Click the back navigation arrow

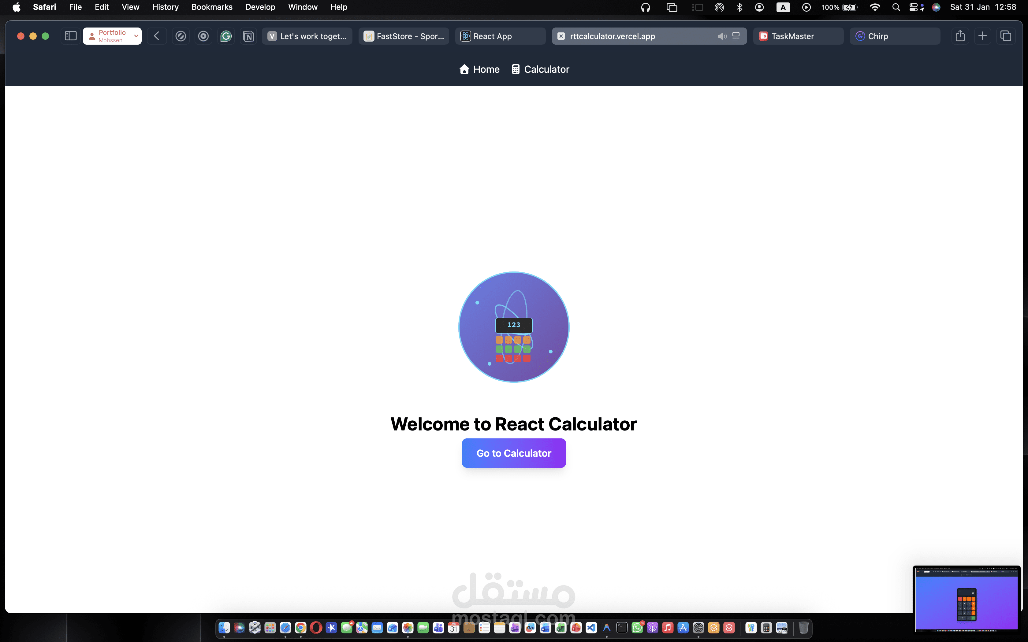157,36
